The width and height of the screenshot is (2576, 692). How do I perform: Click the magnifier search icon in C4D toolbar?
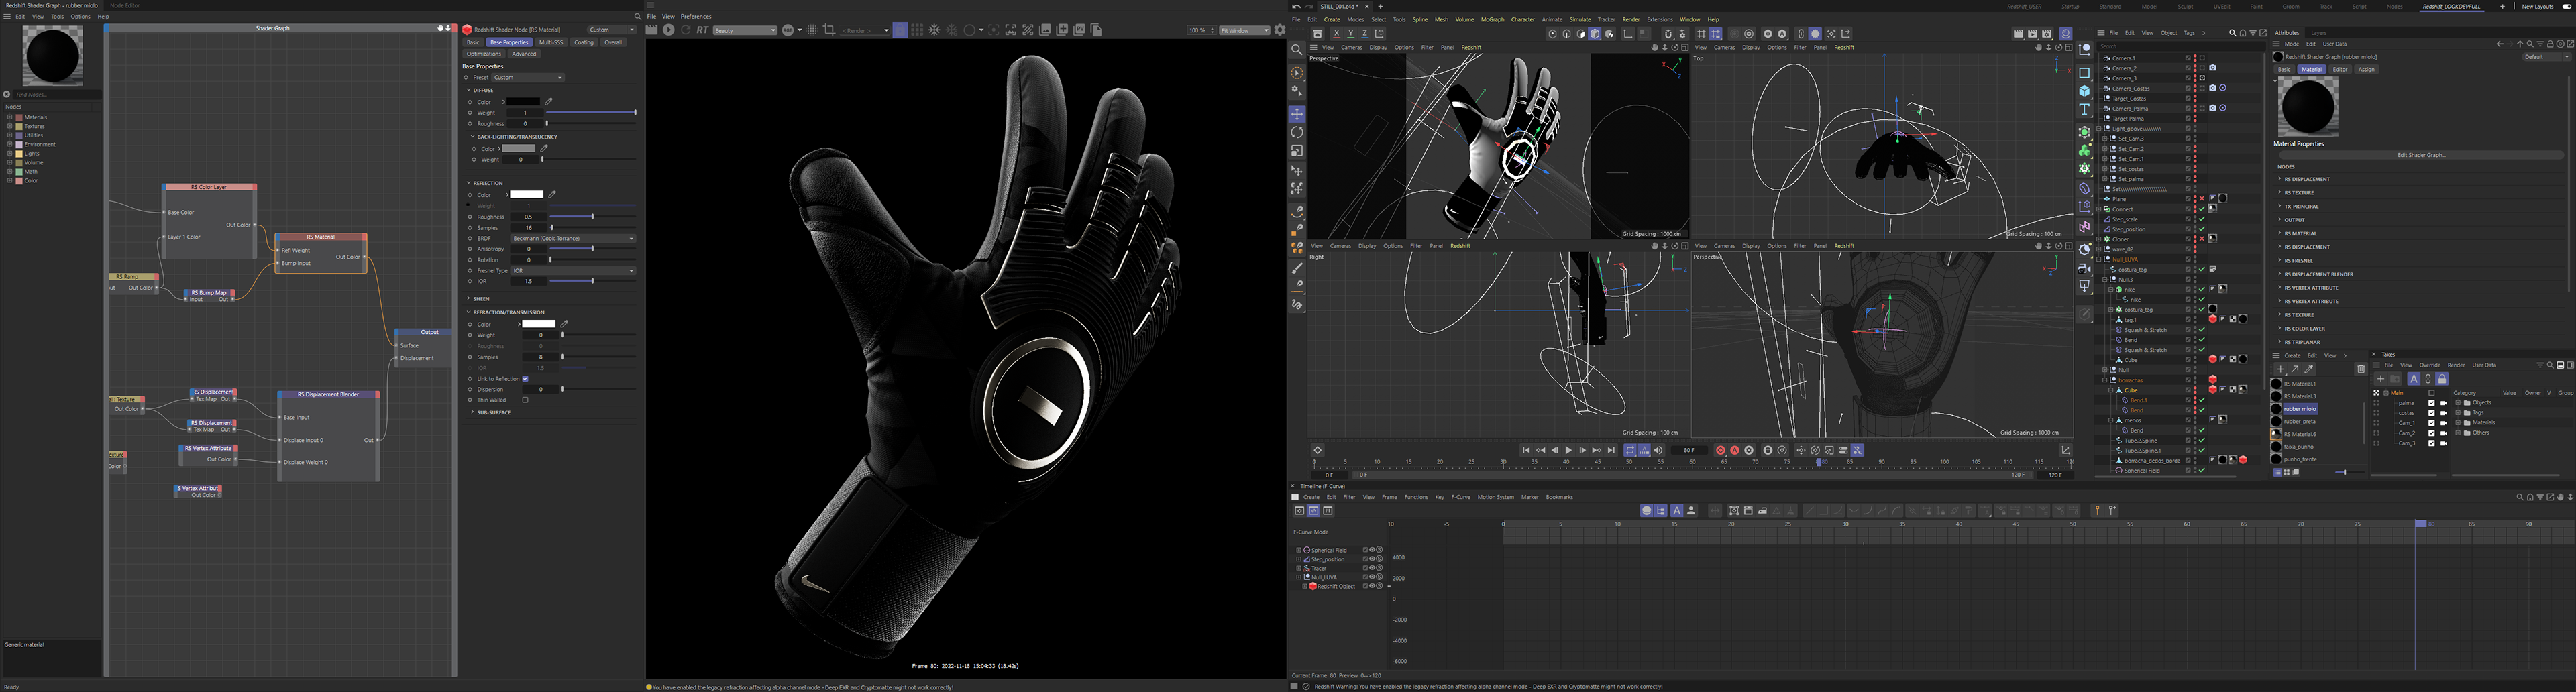pyautogui.click(x=1297, y=49)
